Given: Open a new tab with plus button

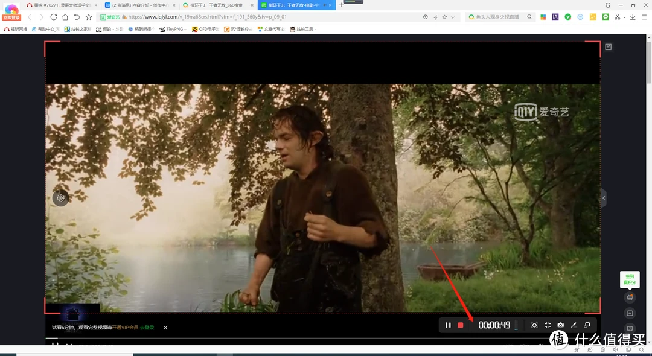Looking at the screenshot, I should [x=341, y=5].
